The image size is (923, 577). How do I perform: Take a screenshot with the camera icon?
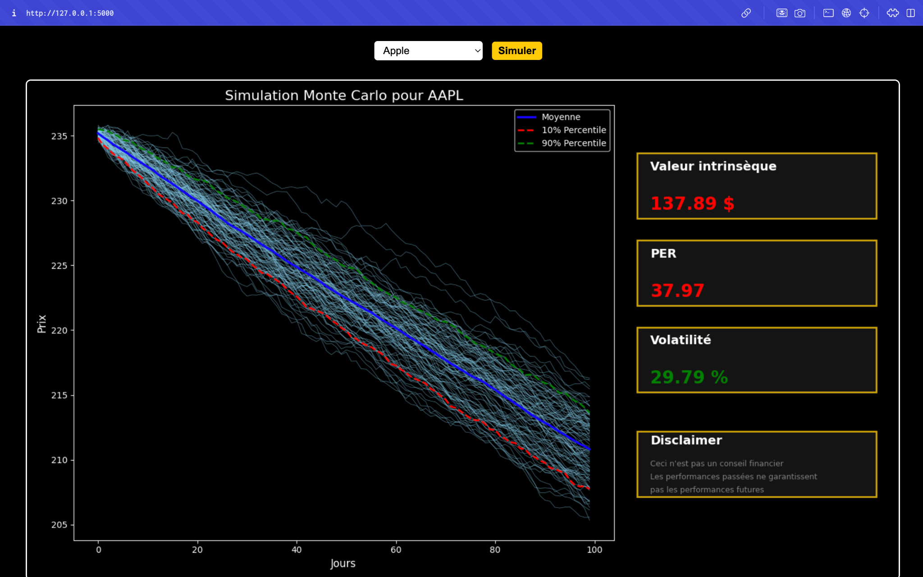800,13
